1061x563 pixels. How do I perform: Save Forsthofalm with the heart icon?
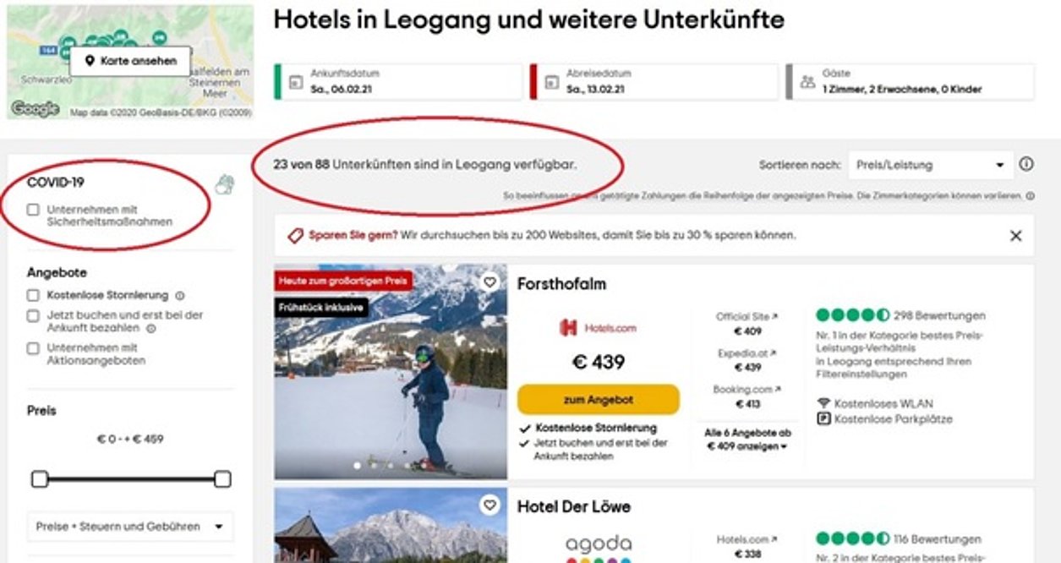click(489, 282)
